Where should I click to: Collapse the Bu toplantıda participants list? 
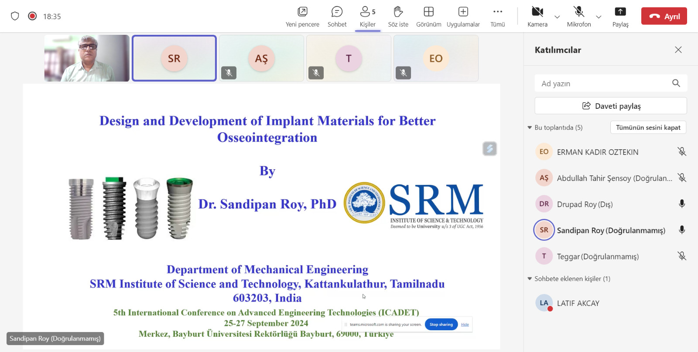pos(530,127)
